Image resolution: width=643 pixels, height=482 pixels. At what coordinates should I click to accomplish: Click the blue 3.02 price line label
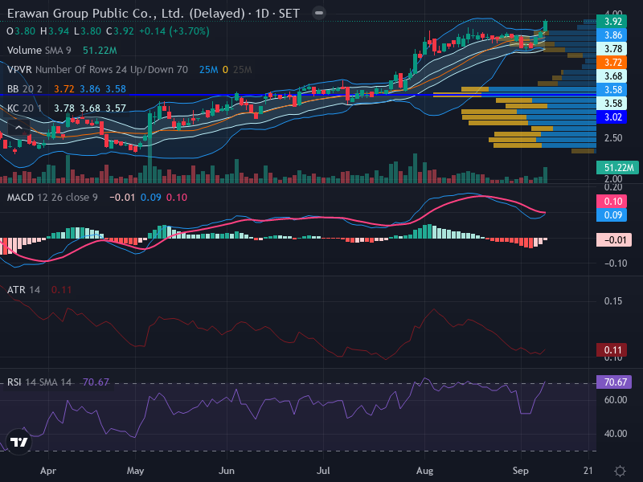pyautogui.click(x=612, y=117)
